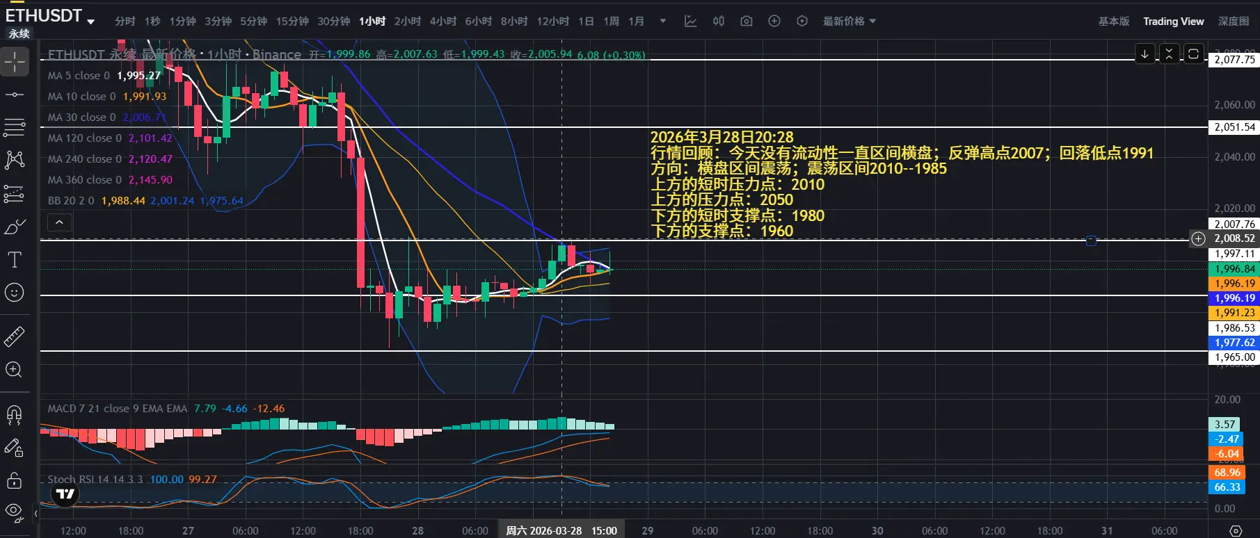The image size is (1260, 538).
Task: Switch to the 1秒 interval
Action: coord(152,22)
